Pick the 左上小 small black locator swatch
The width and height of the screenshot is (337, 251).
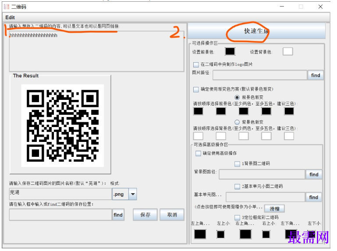coord(220,234)
